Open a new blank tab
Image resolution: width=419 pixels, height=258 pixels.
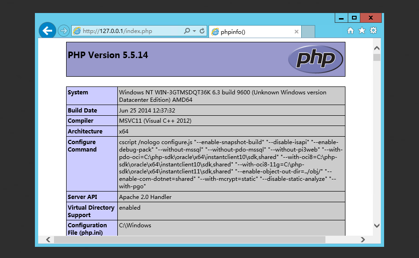coord(308,32)
